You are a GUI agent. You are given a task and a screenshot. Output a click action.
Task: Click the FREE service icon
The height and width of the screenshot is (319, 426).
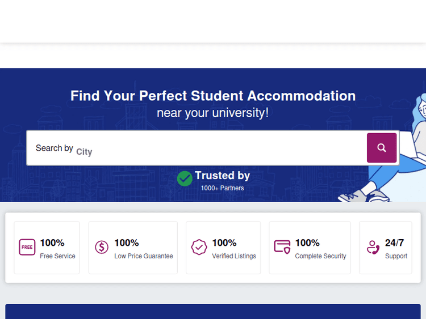tap(27, 248)
